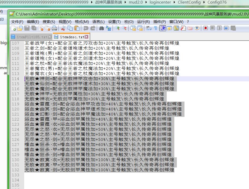Click the New file toolbar icon
The height and width of the screenshot is (189, 249).
13,28
